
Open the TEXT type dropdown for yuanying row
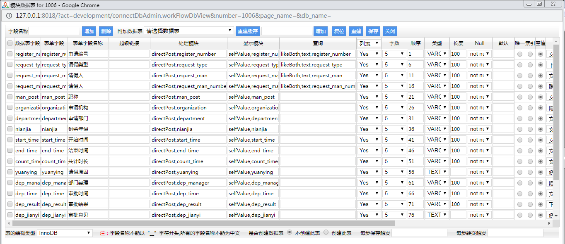[437, 172]
